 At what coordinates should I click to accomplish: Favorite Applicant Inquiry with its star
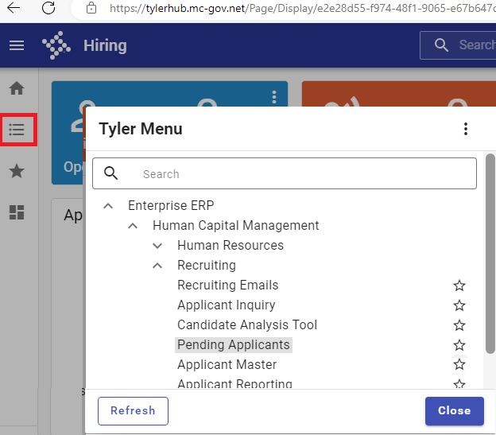tap(459, 305)
